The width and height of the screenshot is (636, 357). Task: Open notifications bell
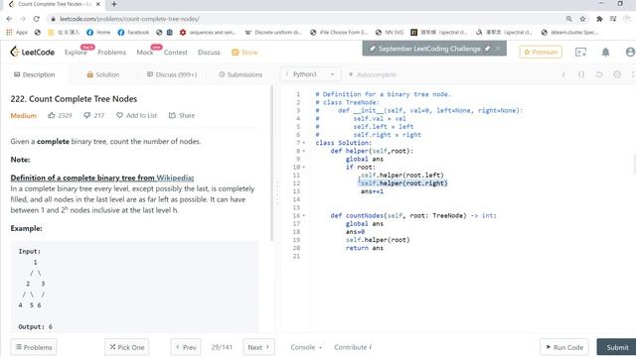[605, 52]
